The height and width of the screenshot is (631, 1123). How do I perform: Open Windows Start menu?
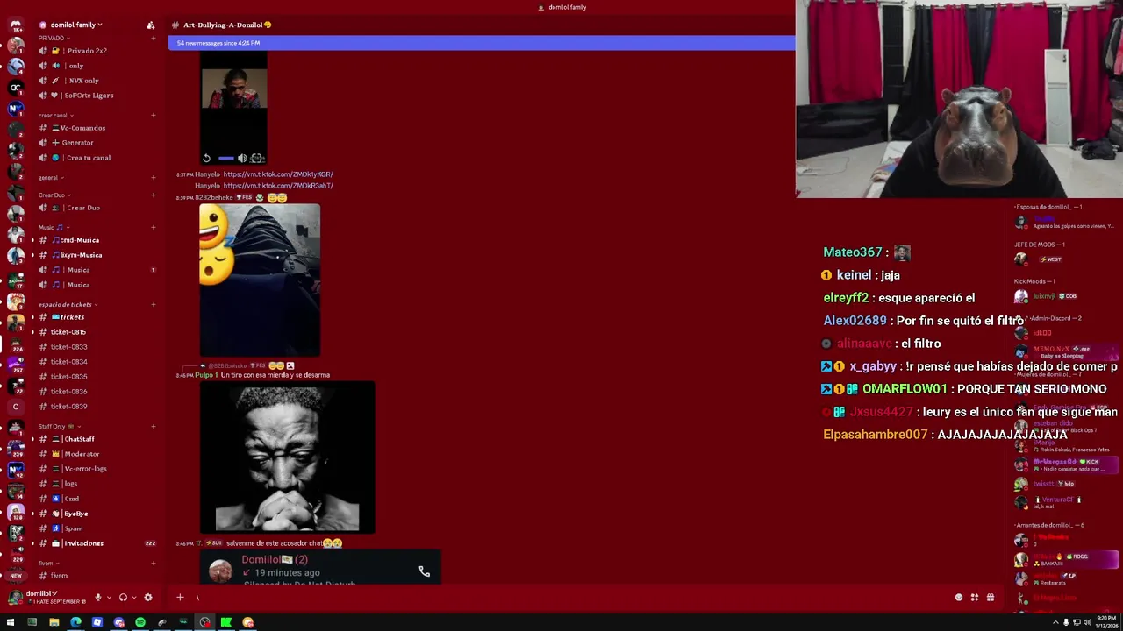click(11, 623)
